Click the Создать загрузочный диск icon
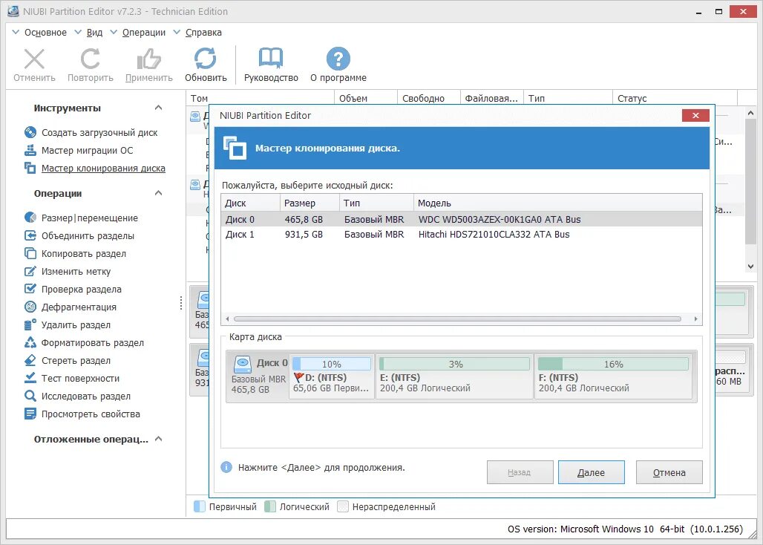The width and height of the screenshot is (763, 545). (x=30, y=132)
